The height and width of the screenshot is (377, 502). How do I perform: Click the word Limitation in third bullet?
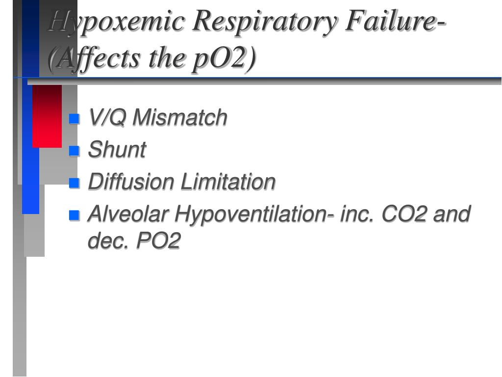click(x=228, y=182)
